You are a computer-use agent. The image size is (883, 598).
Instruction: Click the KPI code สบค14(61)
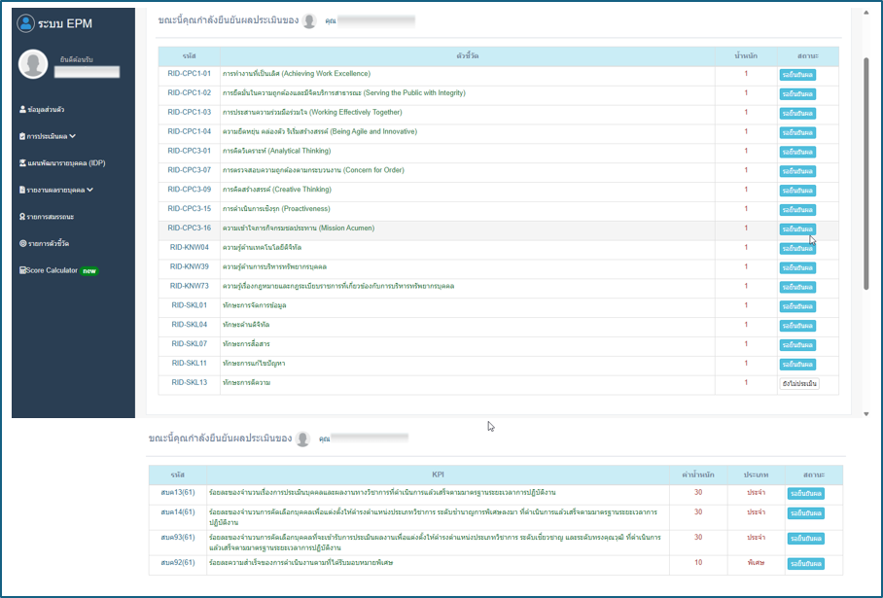point(178,512)
